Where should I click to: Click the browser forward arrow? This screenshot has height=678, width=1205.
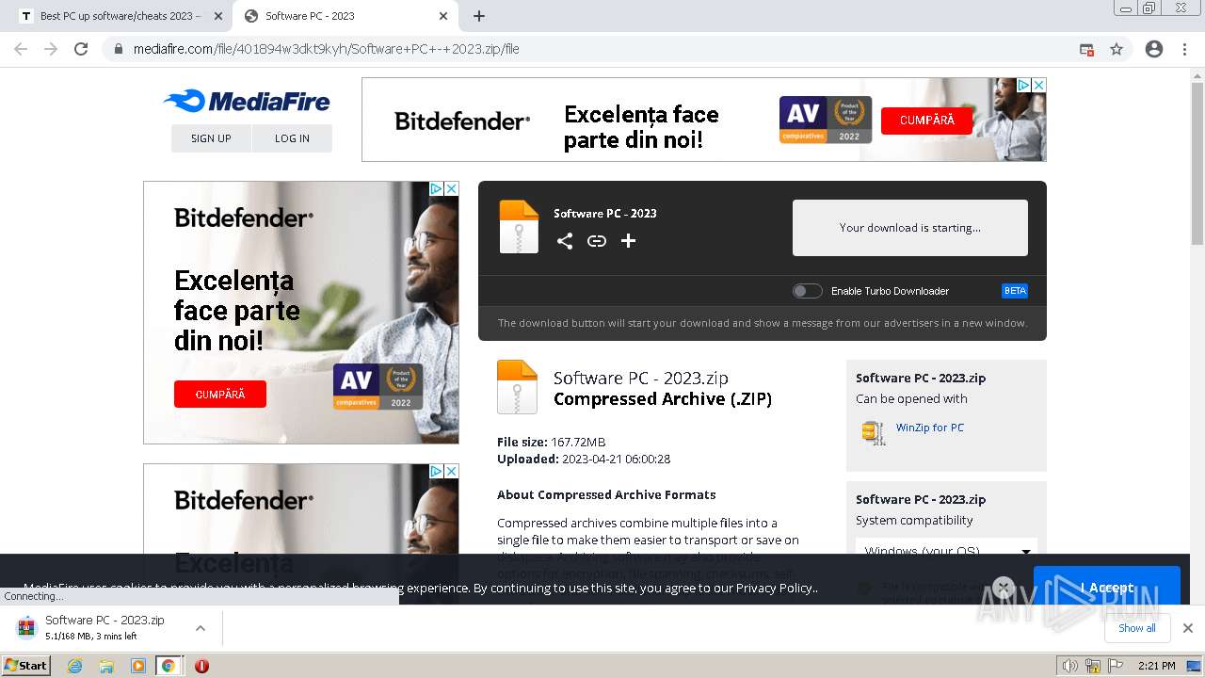coord(51,49)
